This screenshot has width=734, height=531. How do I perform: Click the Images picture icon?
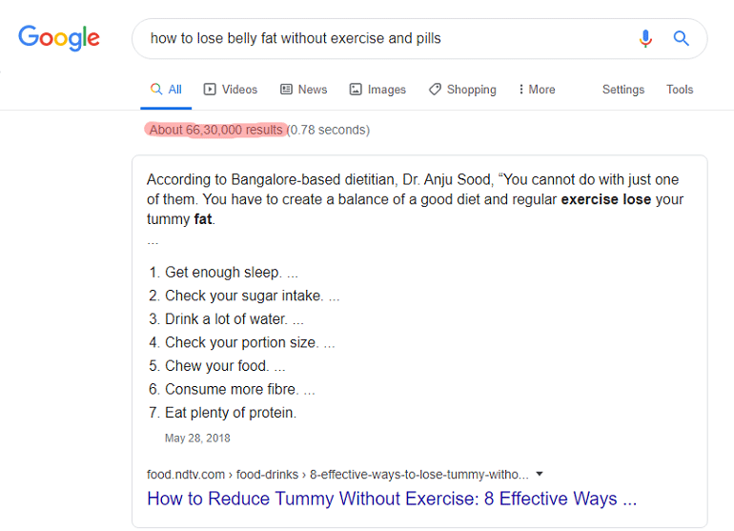356,89
